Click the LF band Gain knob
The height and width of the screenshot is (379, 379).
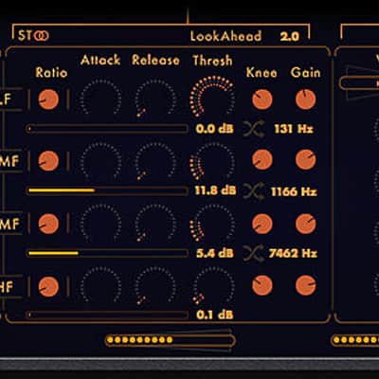pos(306,99)
